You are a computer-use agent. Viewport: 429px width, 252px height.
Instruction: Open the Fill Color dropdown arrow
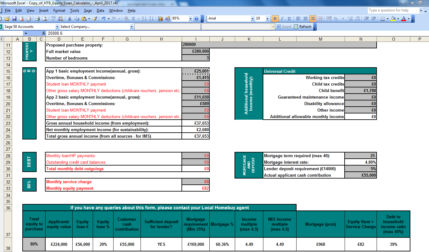(398, 19)
